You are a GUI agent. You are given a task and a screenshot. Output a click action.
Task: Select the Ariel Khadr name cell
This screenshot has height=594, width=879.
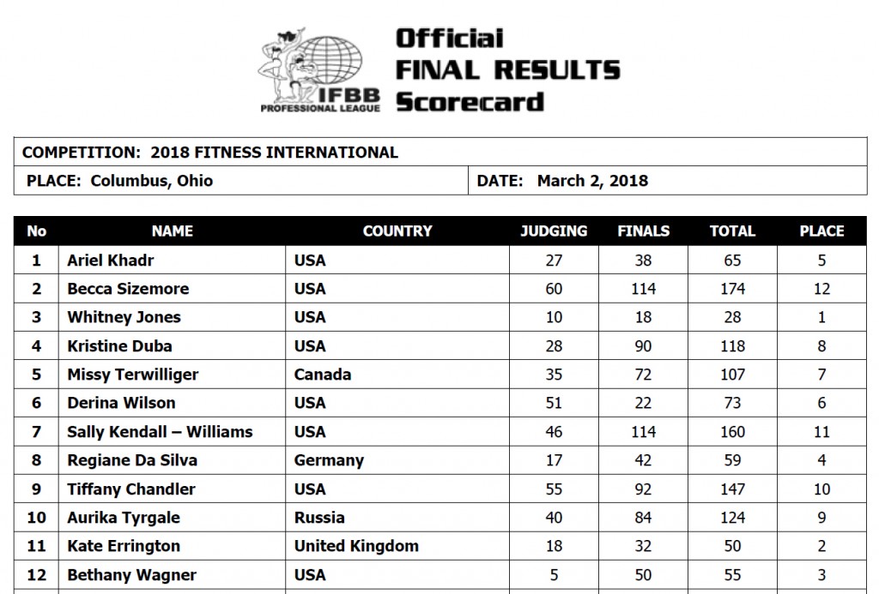(x=111, y=260)
